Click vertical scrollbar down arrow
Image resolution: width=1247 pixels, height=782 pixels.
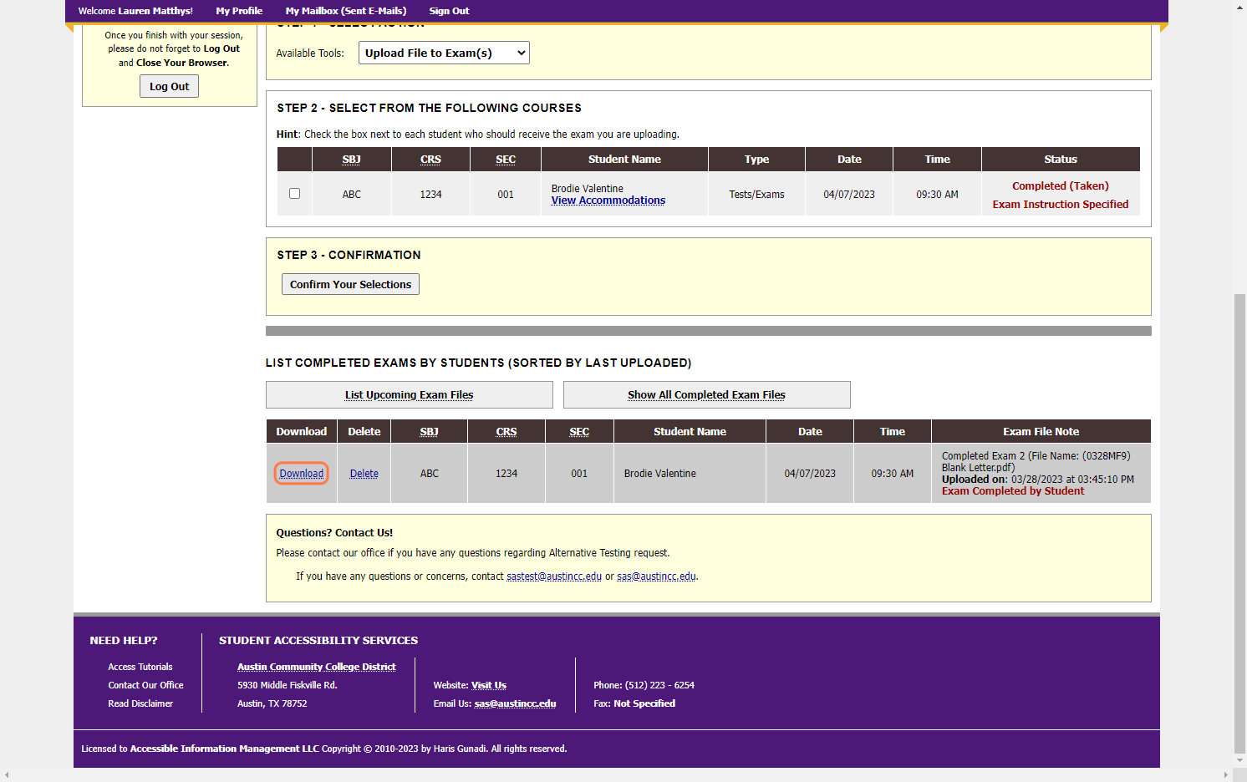1240,760
